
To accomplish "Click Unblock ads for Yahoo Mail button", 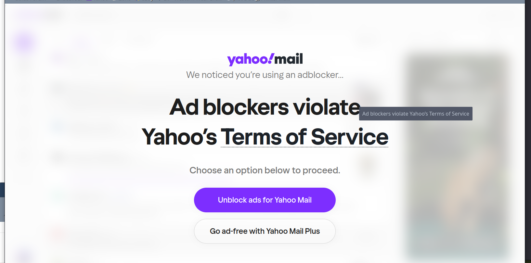I will pyautogui.click(x=265, y=200).
